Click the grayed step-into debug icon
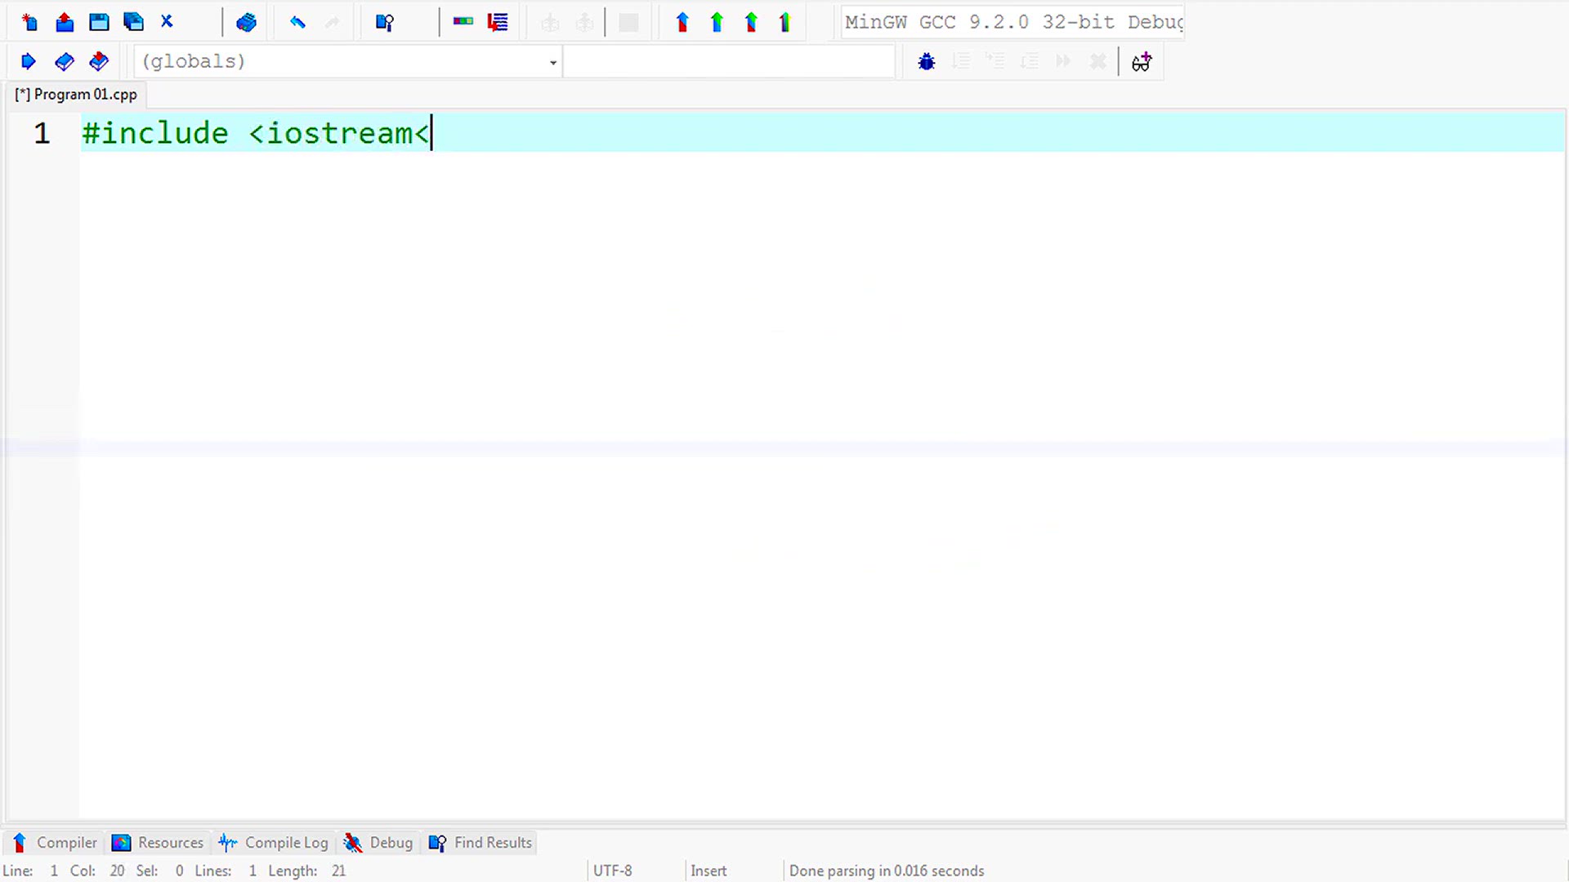This screenshot has height=882, width=1569. 995,61
